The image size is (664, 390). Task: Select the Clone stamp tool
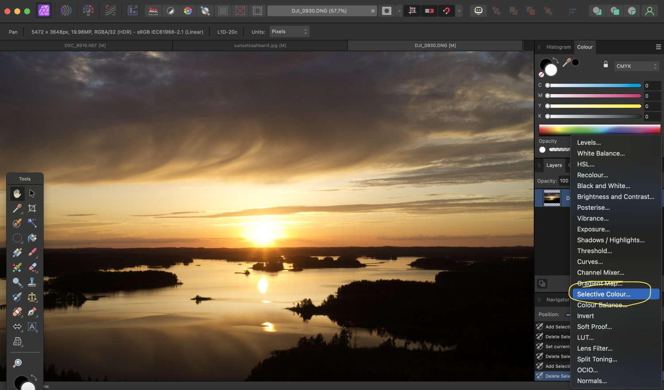32,282
